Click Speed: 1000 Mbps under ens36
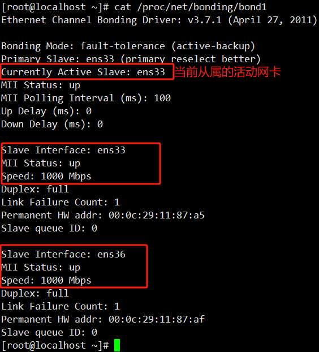The image size is (319, 352). (46, 280)
